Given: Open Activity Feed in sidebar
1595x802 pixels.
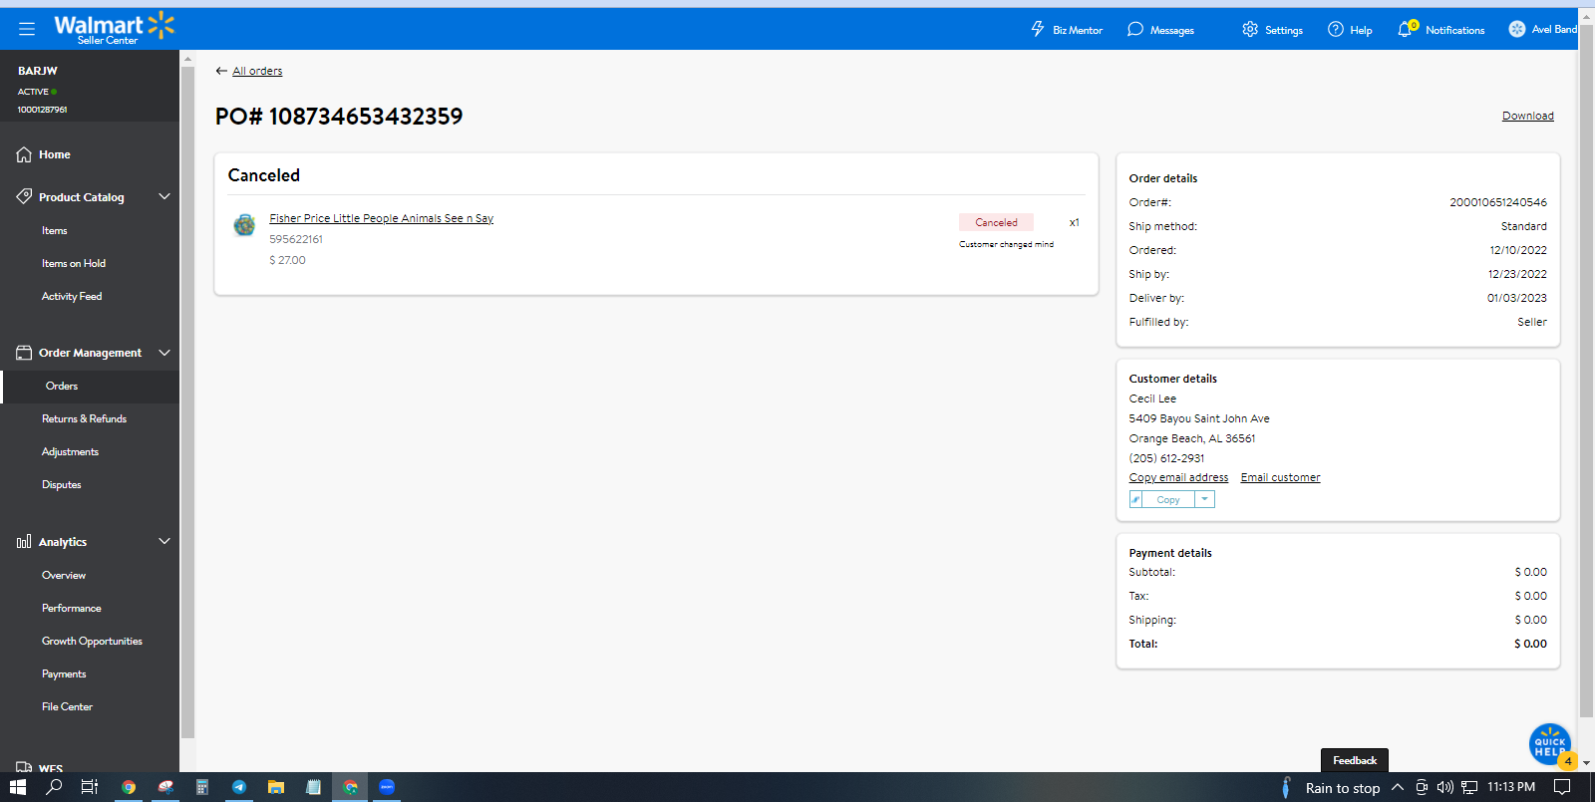Looking at the screenshot, I should (x=72, y=296).
